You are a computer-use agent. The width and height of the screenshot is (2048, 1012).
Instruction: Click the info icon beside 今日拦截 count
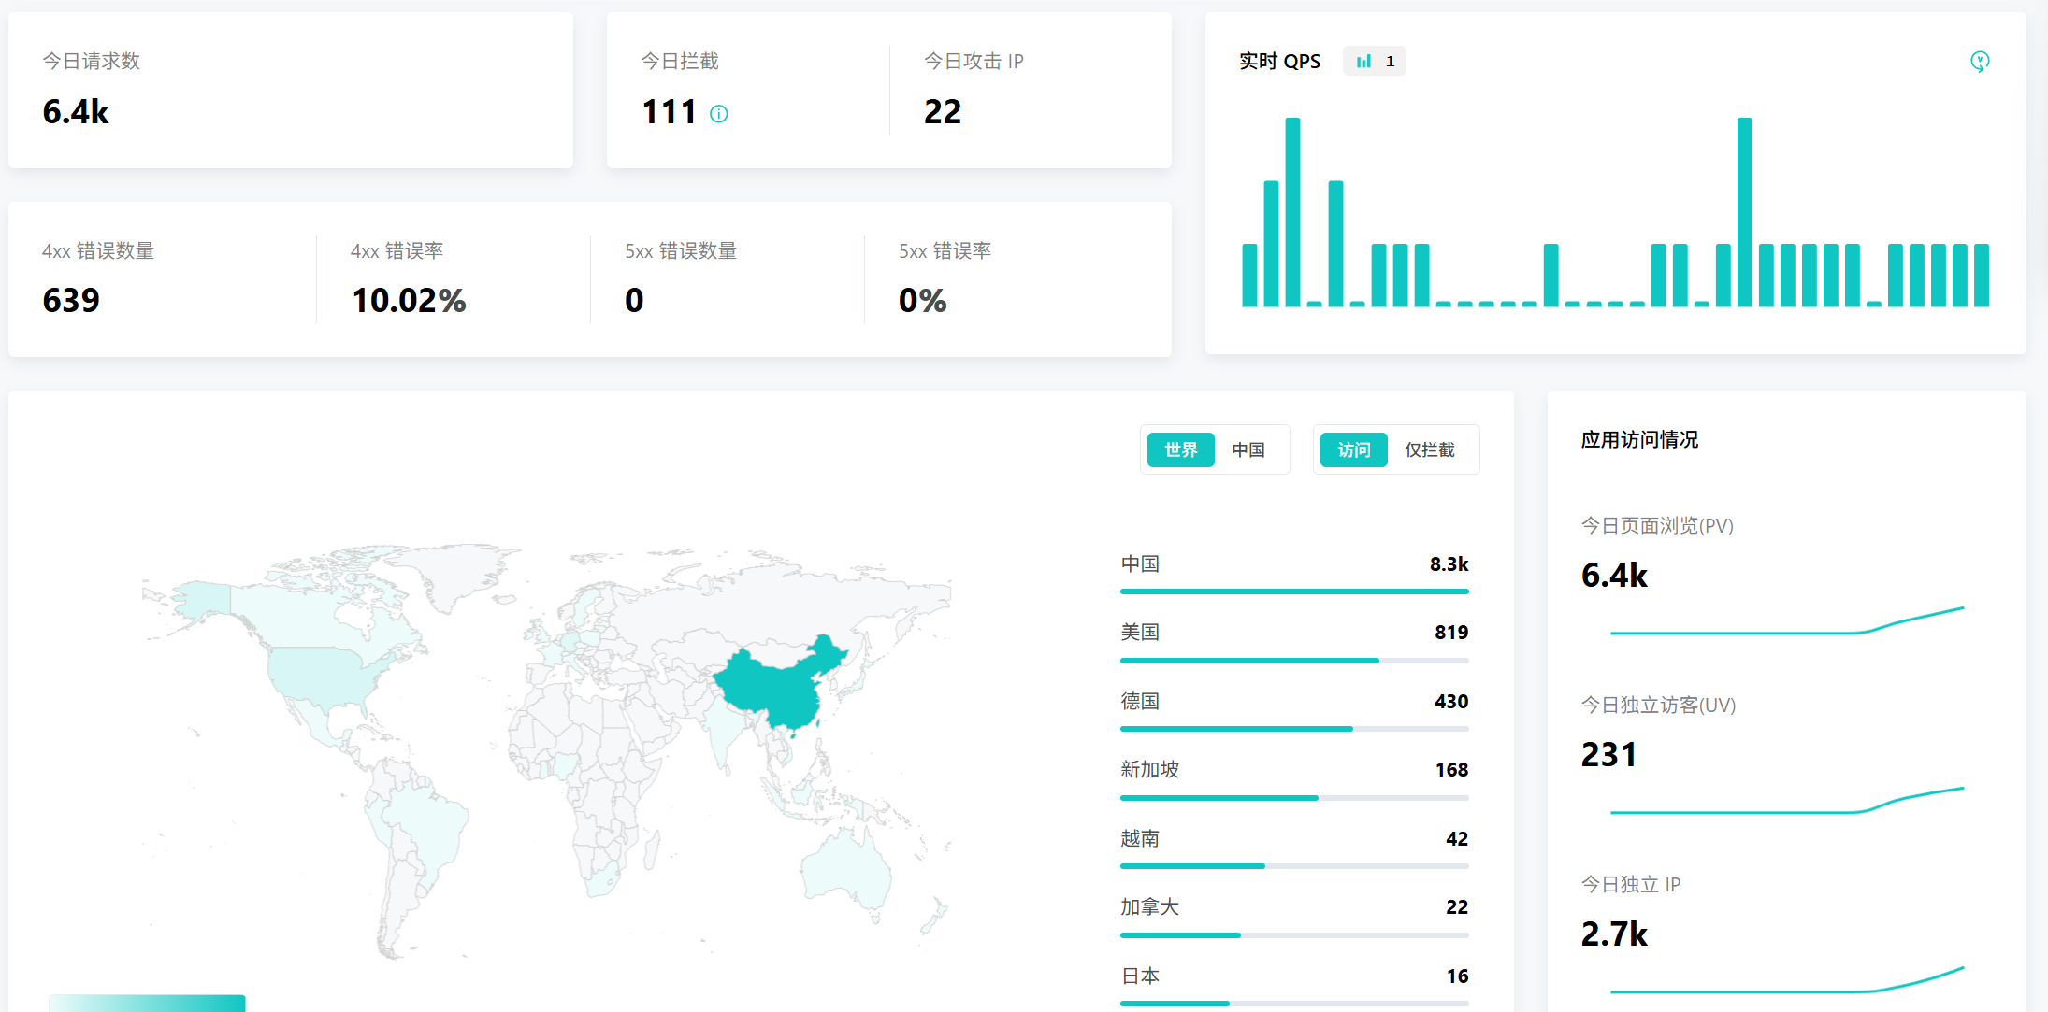[x=718, y=114]
